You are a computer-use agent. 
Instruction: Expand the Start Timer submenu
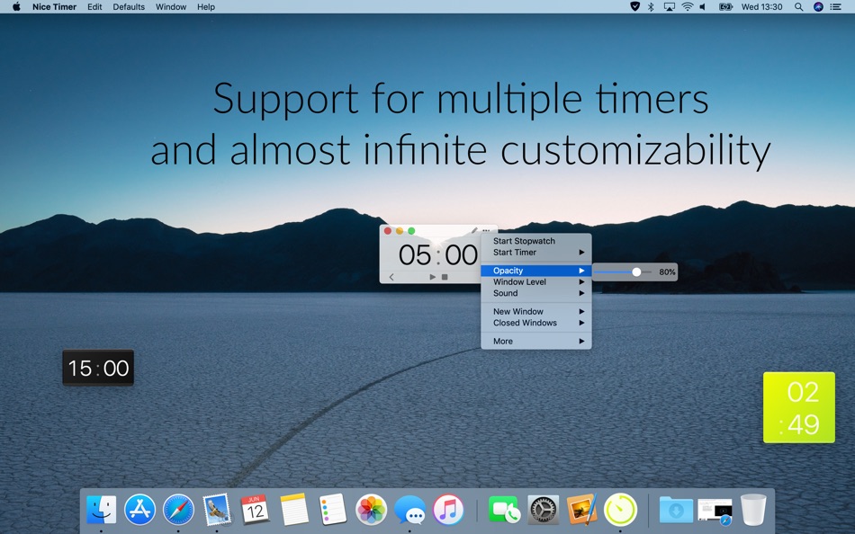coord(536,253)
